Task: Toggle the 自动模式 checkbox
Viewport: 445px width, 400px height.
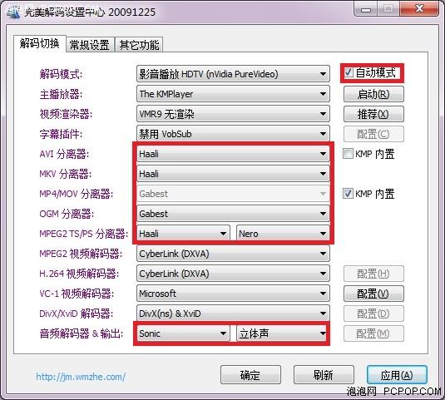Action: click(x=349, y=72)
